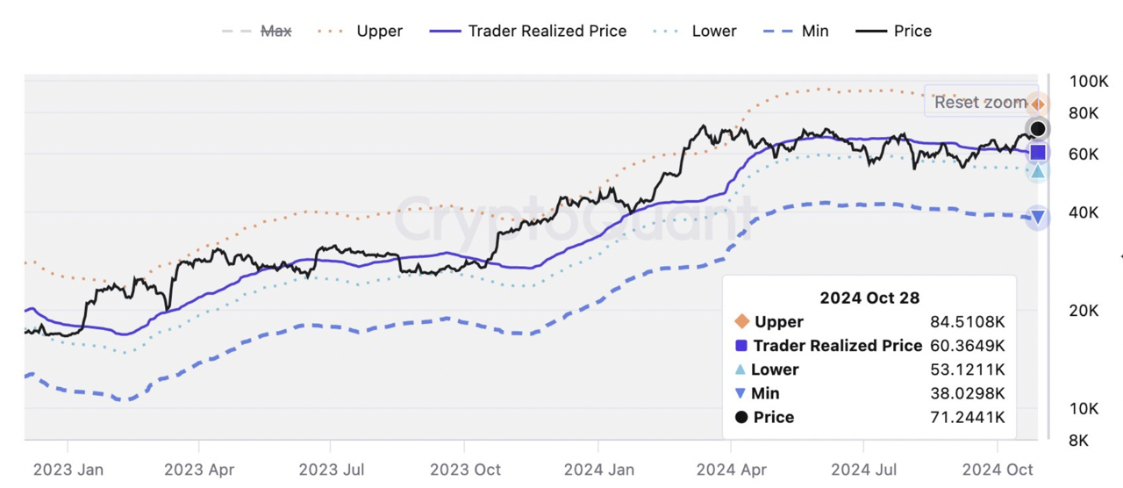
Task: Click the purple square icon in tooltip
Action: (x=741, y=346)
